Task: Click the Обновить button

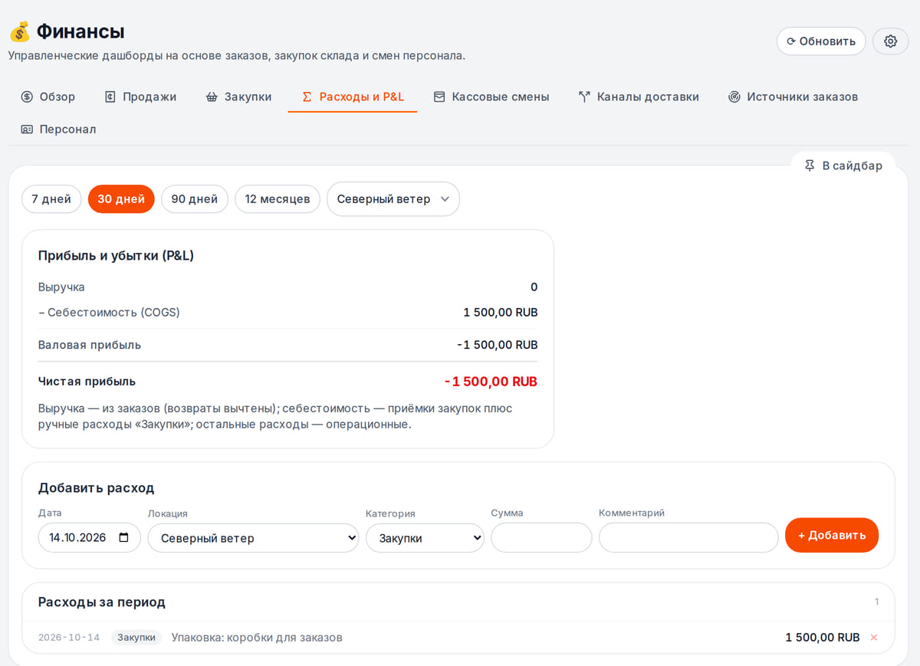Action: point(821,41)
